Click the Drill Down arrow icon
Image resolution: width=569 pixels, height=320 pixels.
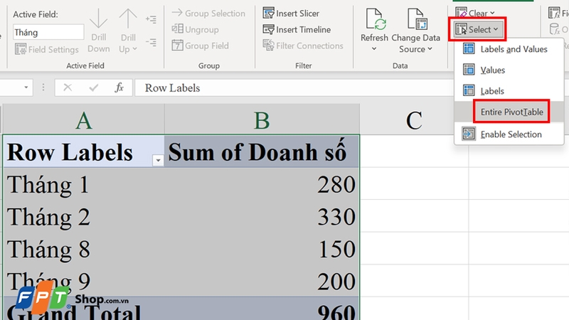[99, 19]
